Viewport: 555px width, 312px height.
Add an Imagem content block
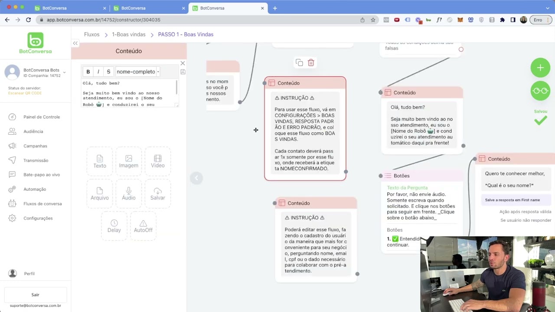point(129,162)
